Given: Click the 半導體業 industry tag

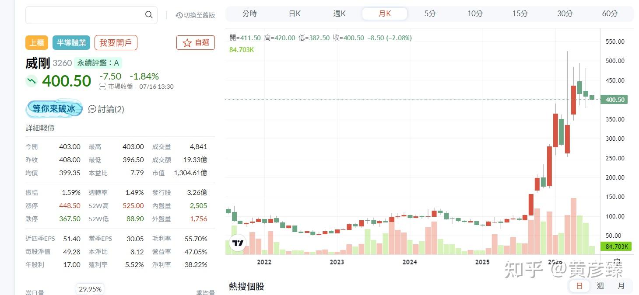Looking at the screenshot, I should [71, 42].
